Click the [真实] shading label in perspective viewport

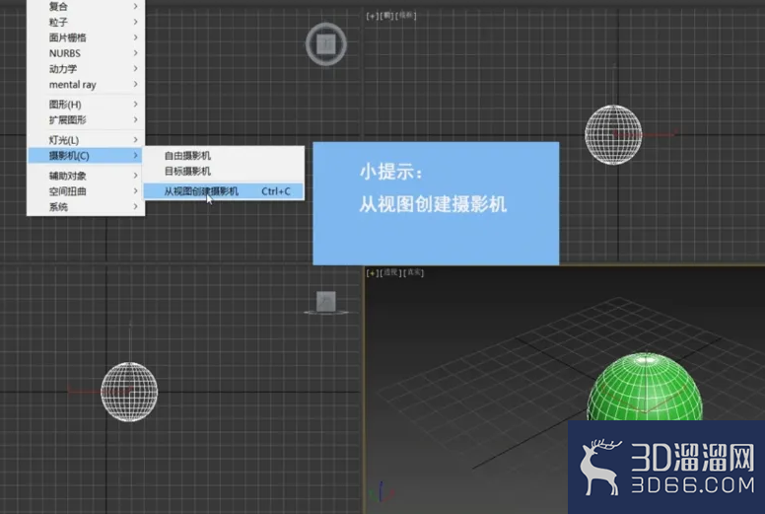414,273
